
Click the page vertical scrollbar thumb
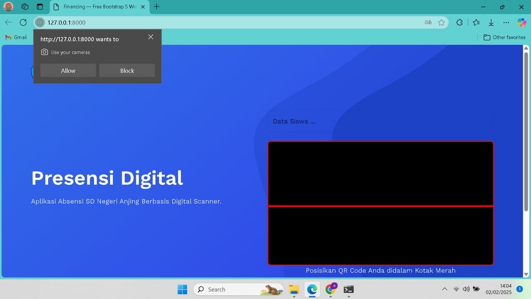526,132
